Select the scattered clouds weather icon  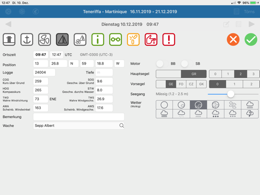point(233,105)
